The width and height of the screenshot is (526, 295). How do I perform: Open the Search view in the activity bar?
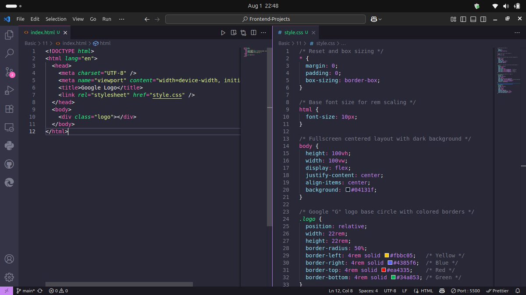click(9, 53)
